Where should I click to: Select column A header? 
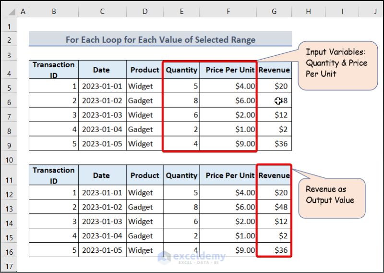point(23,11)
